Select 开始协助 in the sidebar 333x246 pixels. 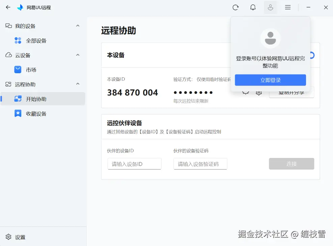point(43,99)
